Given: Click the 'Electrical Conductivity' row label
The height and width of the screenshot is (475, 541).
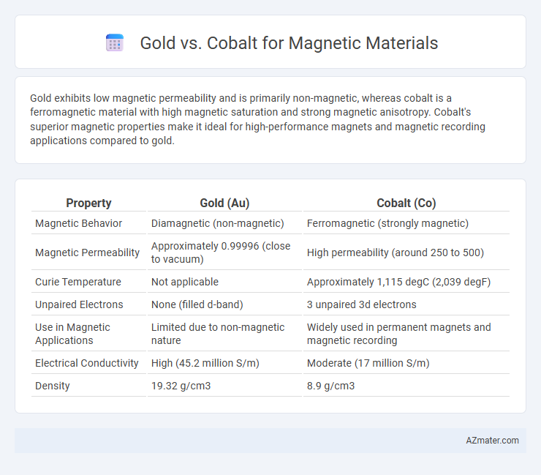Looking at the screenshot, I should (88, 363).
